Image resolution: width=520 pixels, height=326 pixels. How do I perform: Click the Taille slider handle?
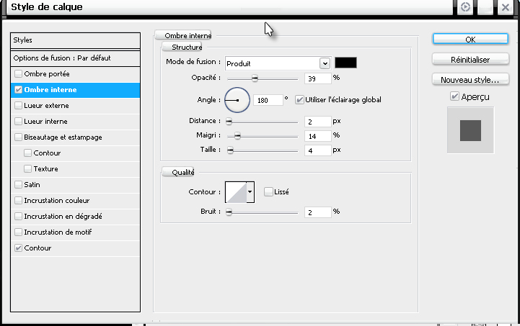coord(230,150)
